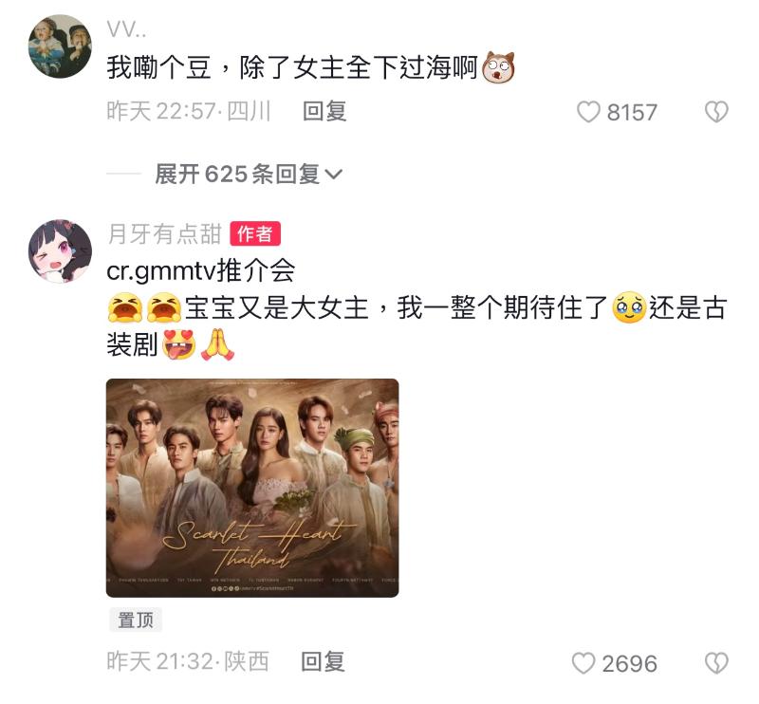759x704 pixels.
Task: Dislike the author's pinned comment
Action: [716, 663]
